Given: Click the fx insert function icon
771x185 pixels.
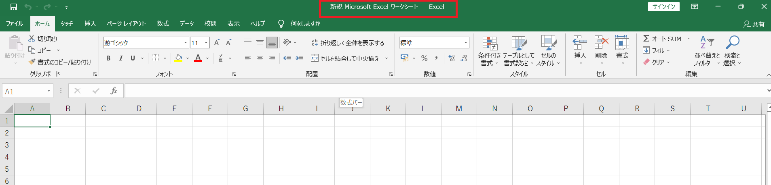Looking at the screenshot, I should click(x=114, y=91).
